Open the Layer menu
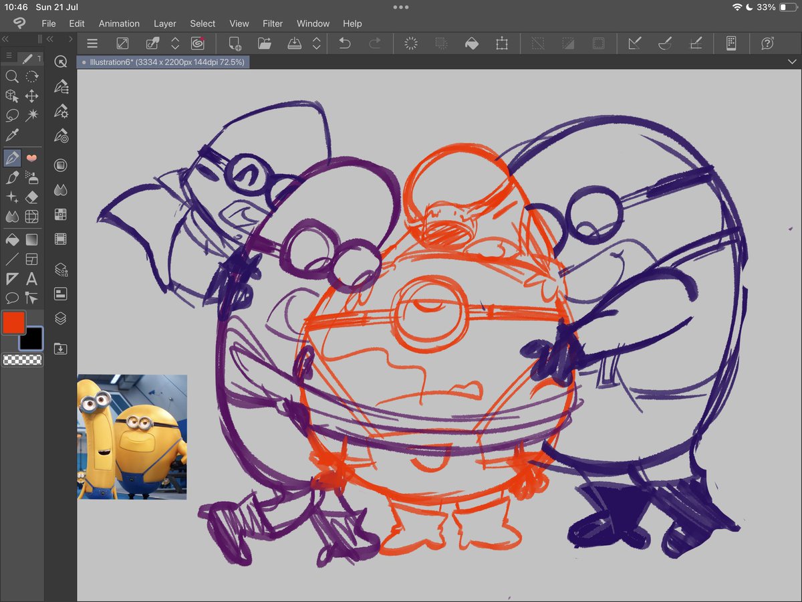 click(x=165, y=23)
